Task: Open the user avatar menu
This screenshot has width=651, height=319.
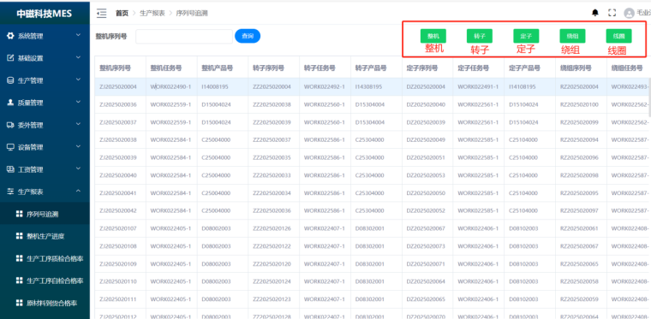Action: (629, 14)
